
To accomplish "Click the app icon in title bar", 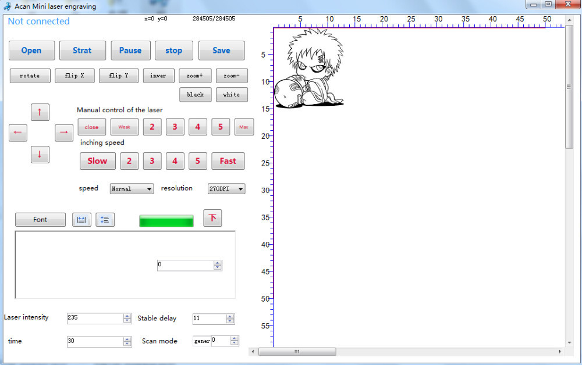I will coord(7,6).
